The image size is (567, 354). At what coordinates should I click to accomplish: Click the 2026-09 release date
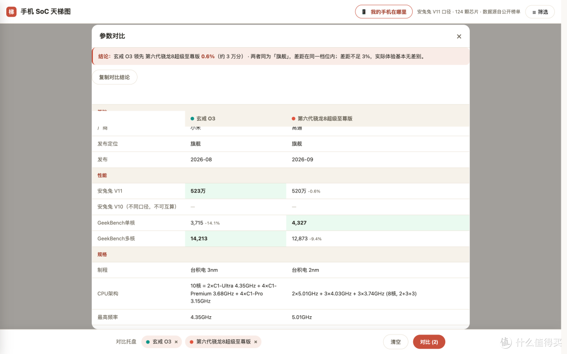tap(303, 159)
